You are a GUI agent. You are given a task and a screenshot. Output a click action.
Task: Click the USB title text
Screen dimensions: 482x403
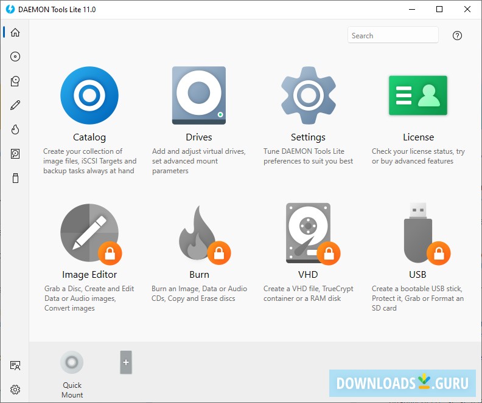point(417,274)
